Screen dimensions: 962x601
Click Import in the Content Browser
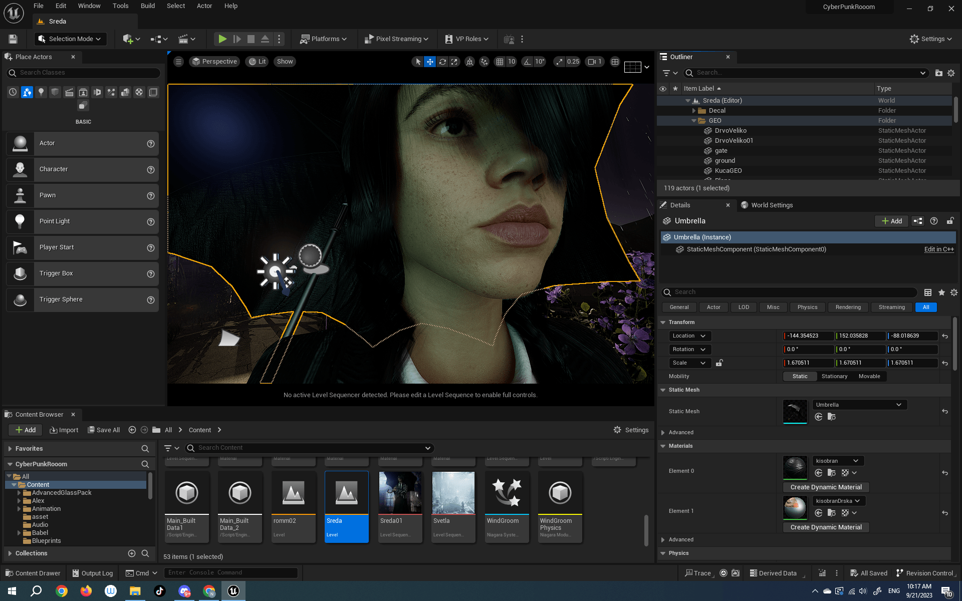[64, 430]
